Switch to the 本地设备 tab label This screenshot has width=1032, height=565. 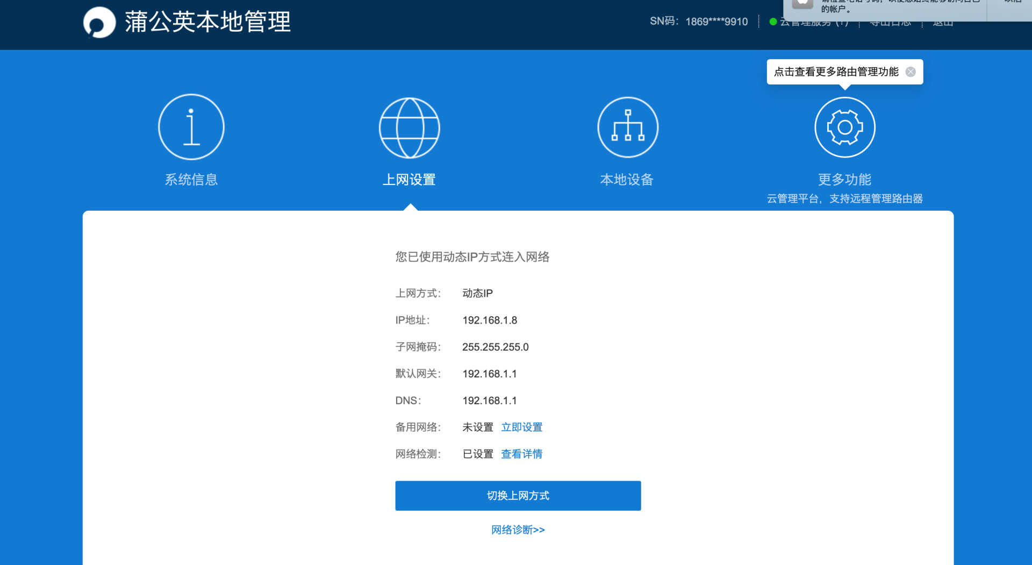point(627,180)
